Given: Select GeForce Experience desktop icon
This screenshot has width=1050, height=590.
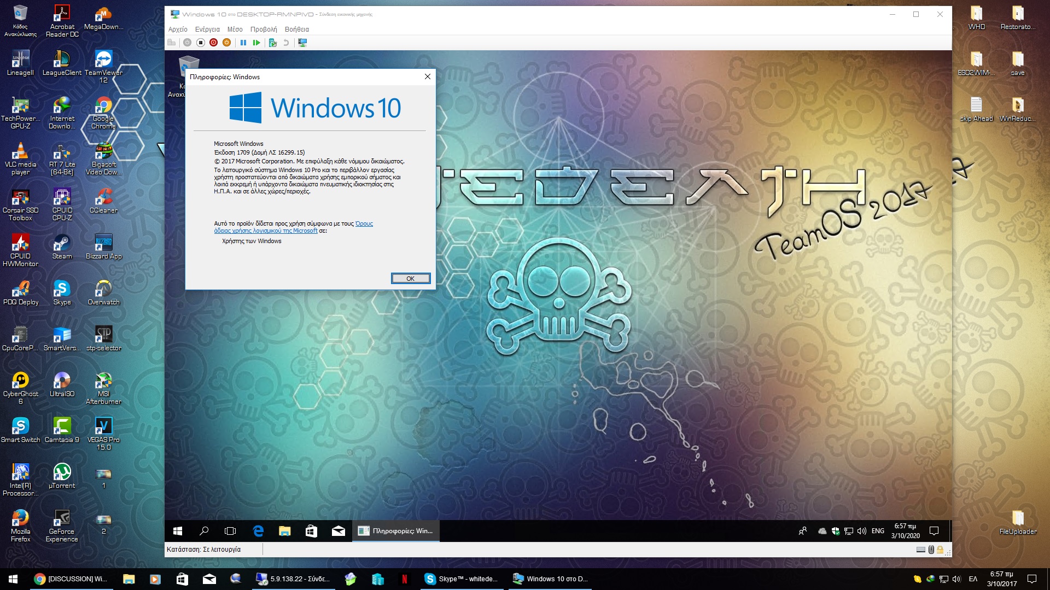Looking at the screenshot, I should pyautogui.click(x=62, y=526).
